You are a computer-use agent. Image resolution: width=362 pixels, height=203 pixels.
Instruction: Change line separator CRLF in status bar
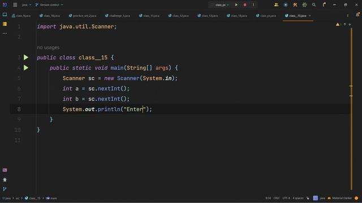tap(277, 198)
